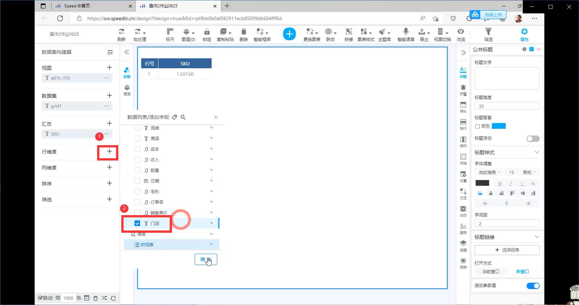Uncheck the 门店 field checkbox
The width and height of the screenshot is (579, 305).
point(137,223)
